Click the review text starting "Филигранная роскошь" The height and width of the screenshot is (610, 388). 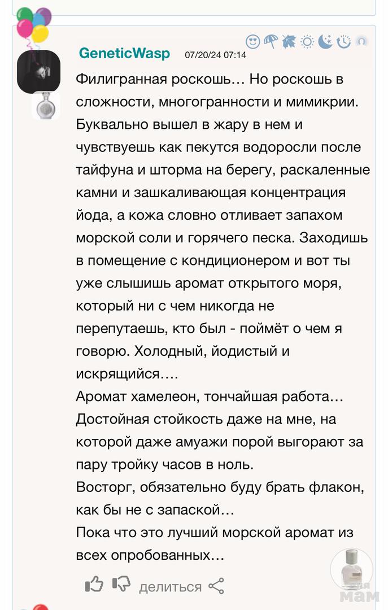pyautogui.click(x=210, y=80)
